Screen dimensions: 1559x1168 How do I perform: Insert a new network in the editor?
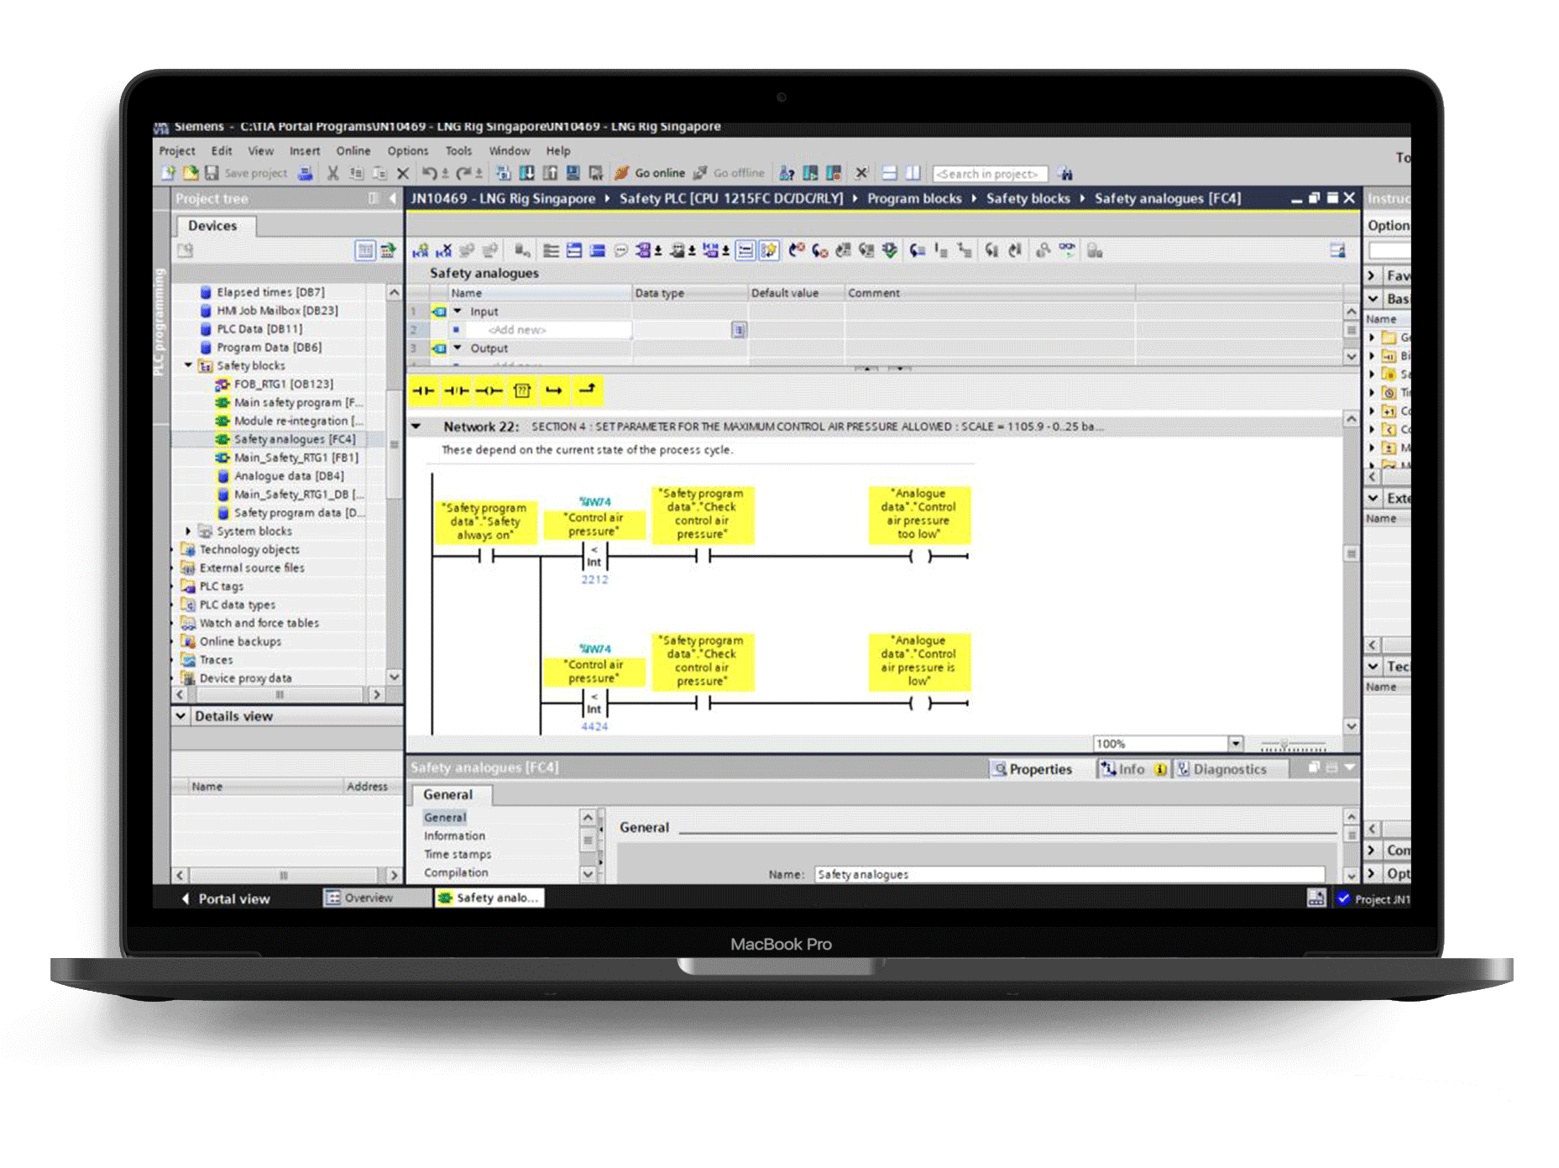[x=421, y=250]
